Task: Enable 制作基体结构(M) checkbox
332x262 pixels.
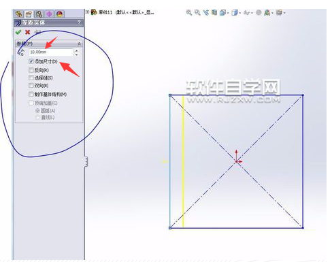Action: 31,94
